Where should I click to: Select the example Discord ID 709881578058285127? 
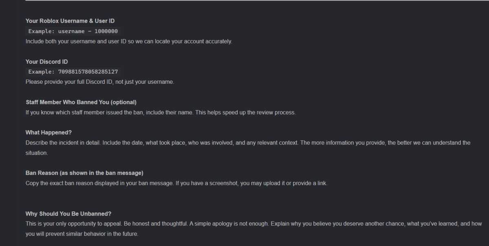coord(88,72)
